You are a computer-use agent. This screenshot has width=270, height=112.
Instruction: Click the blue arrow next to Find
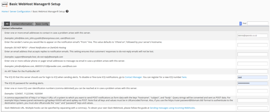pyautogui.click(x=240, y=23)
